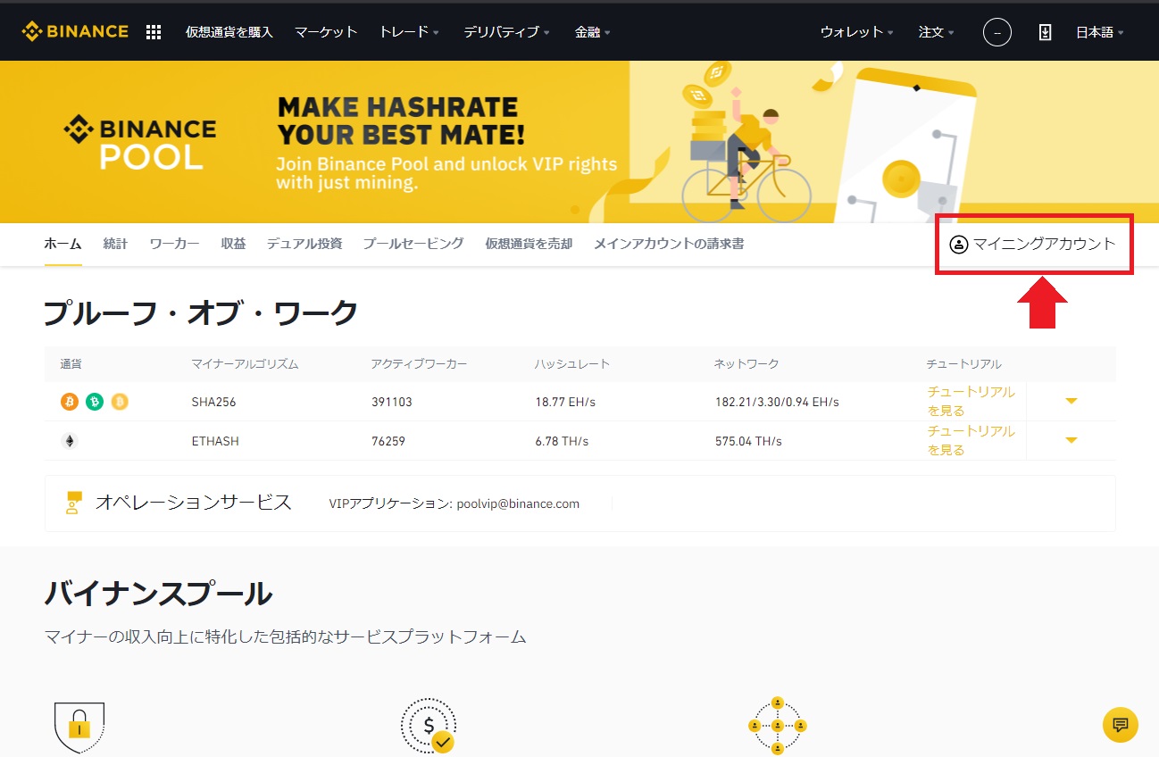Click the Binance Pool logo in the banner
The height and width of the screenshot is (757, 1159).
tap(141, 143)
